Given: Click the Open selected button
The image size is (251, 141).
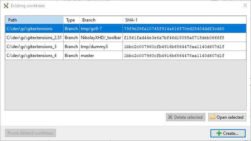Looking at the screenshot, I should click(x=227, y=117).
